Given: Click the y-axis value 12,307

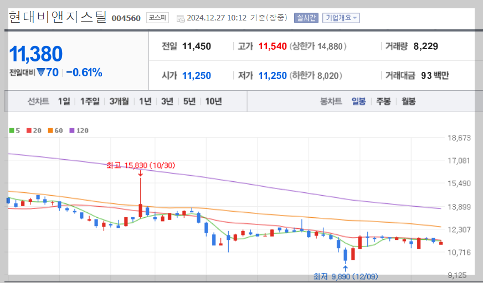Looking at the screenshot, I should [459, 229].
